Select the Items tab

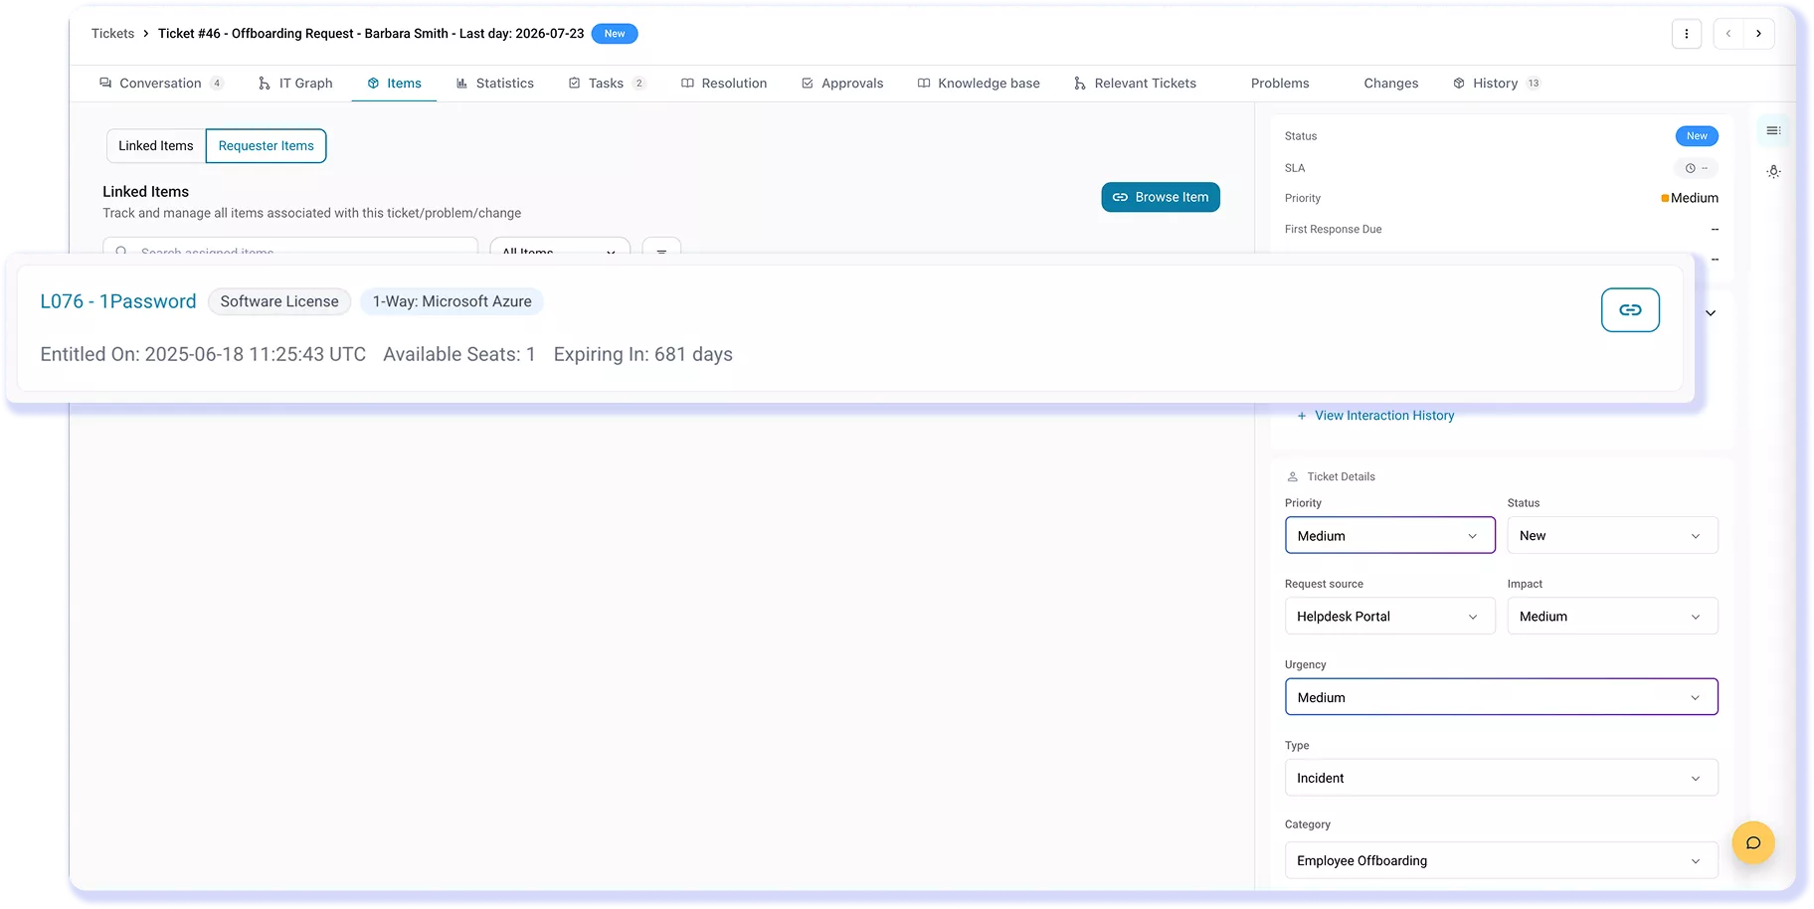[x=394, y=84]
